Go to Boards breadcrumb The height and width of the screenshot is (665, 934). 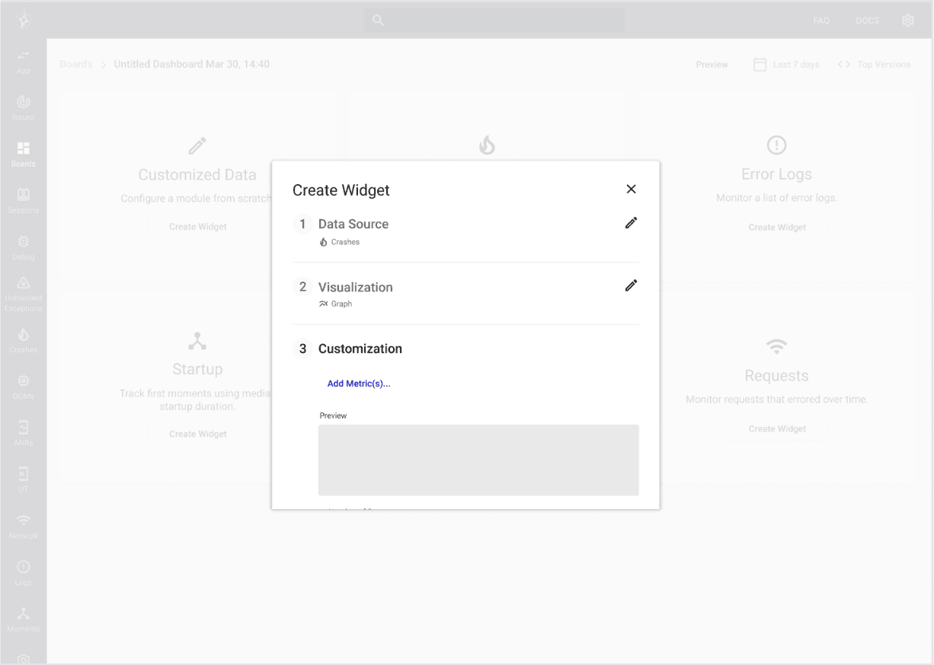click(76, 64)
